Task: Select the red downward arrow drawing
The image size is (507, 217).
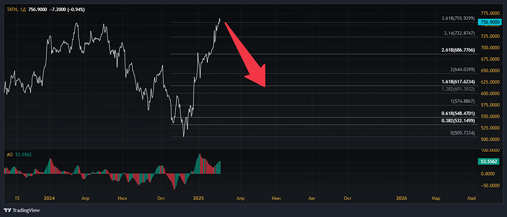Action: click(247, 55)
